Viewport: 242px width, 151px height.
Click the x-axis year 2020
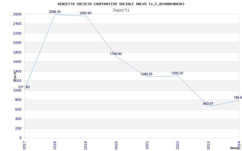point(116,145)
